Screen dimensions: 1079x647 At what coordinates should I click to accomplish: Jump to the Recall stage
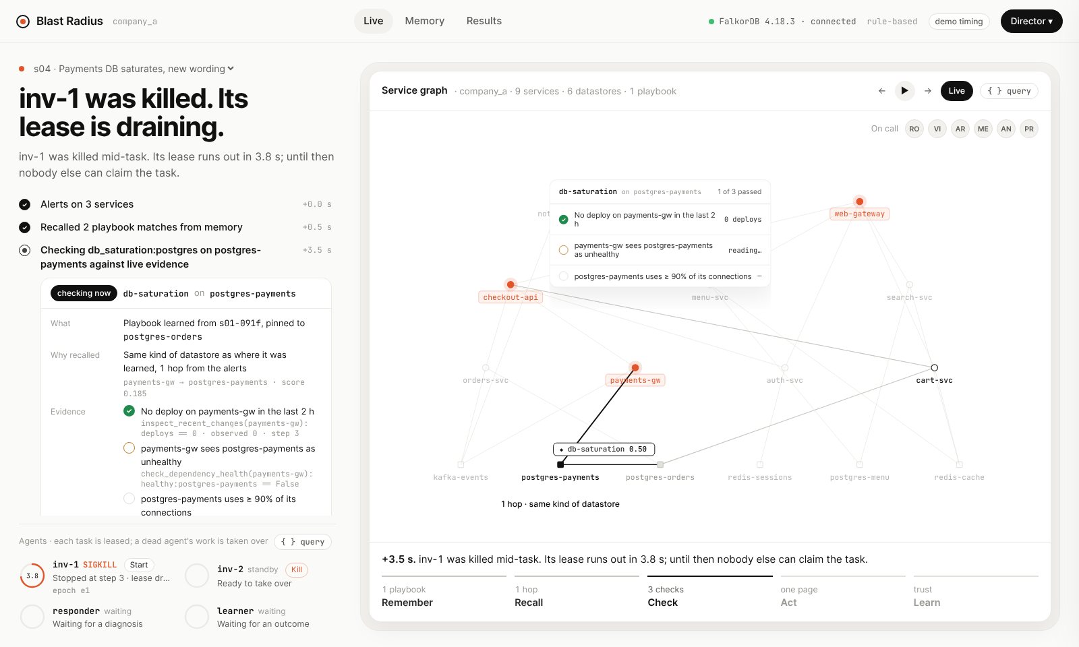click(577, 593)
